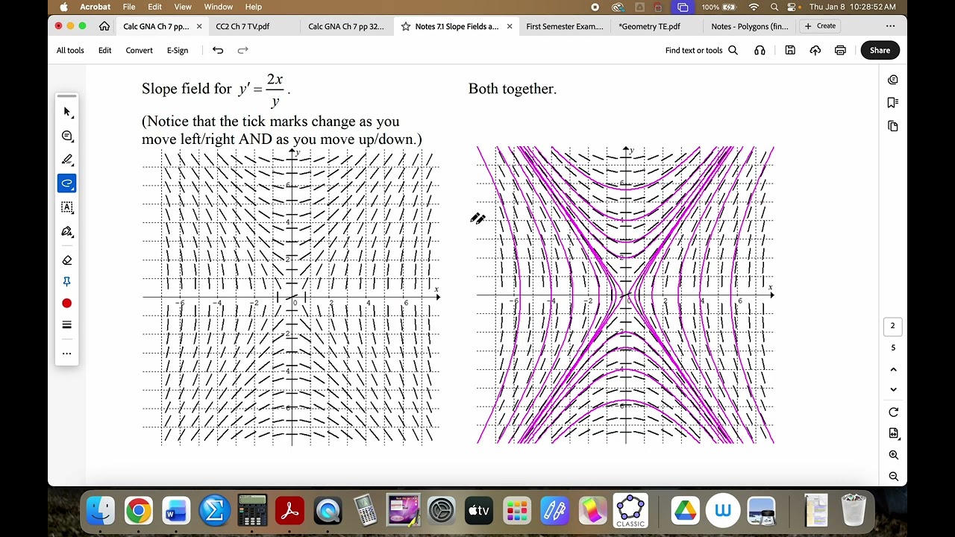Open the Convert tool

[x=139, y=50]
